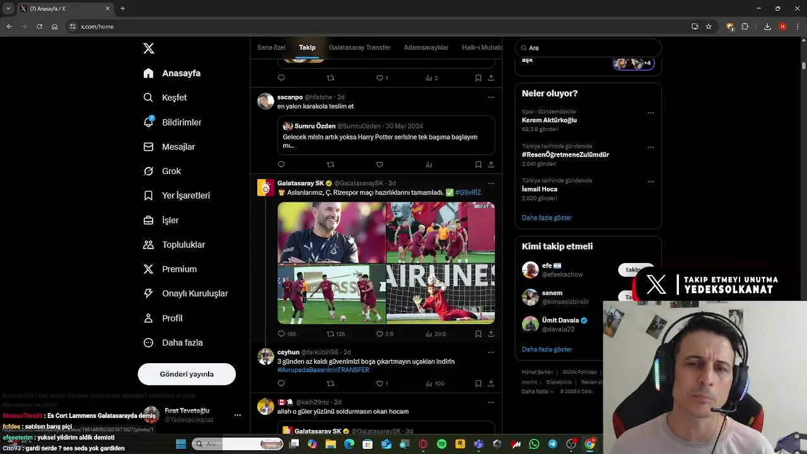Screen dimensions: 807x454
Task: Open more options on ceyhun's post
Action: 491,352
